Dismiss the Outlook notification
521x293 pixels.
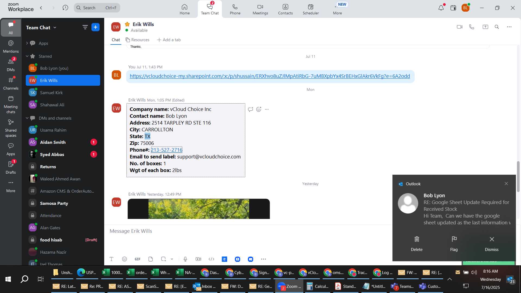(x=492, y=243)
